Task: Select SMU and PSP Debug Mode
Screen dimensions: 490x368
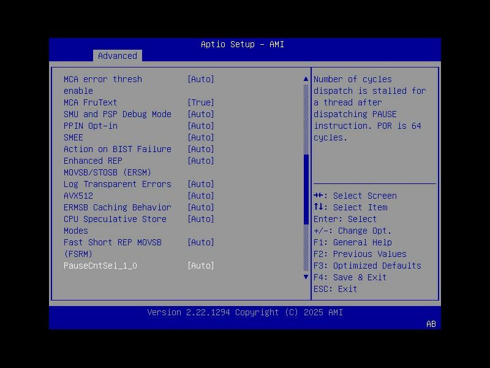Action: (x=118, y=114)
